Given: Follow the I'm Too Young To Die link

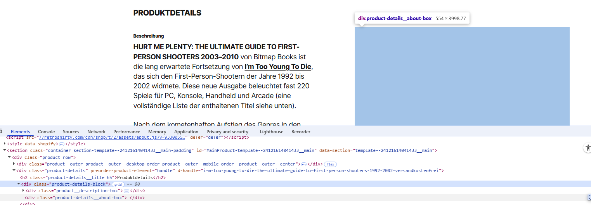Looking at the screenshot, I should [x=278, y=67].
